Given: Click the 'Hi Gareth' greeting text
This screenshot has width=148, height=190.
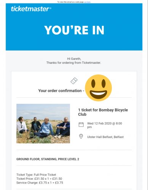Looking at the screenshot, I should click(74, 59).
